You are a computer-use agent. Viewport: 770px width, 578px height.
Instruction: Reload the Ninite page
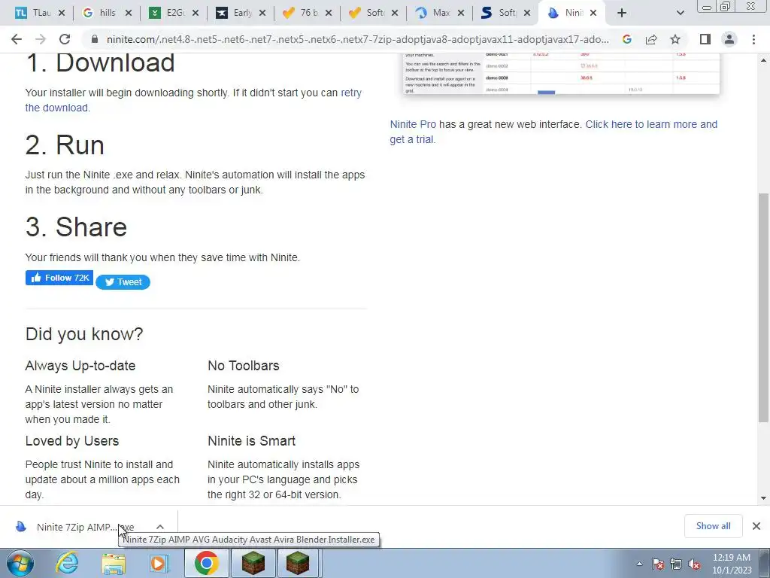pyautogui.click(x=65, y=39)
